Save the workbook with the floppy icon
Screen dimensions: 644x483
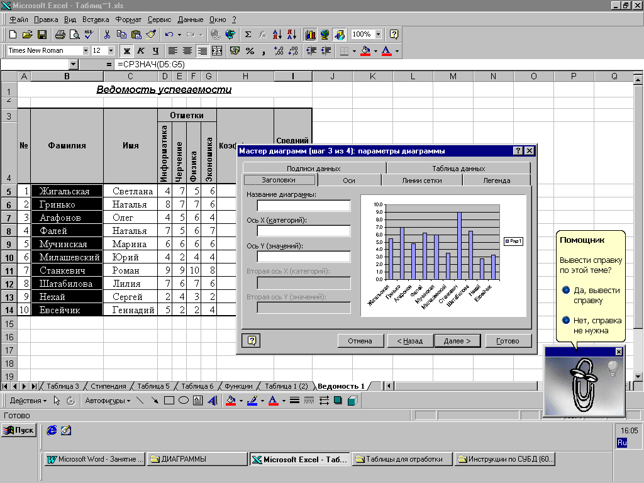[42, 35]
